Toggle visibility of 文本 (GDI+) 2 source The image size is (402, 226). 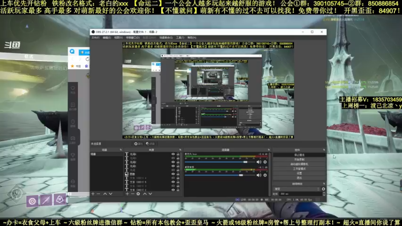pos(173,190)
